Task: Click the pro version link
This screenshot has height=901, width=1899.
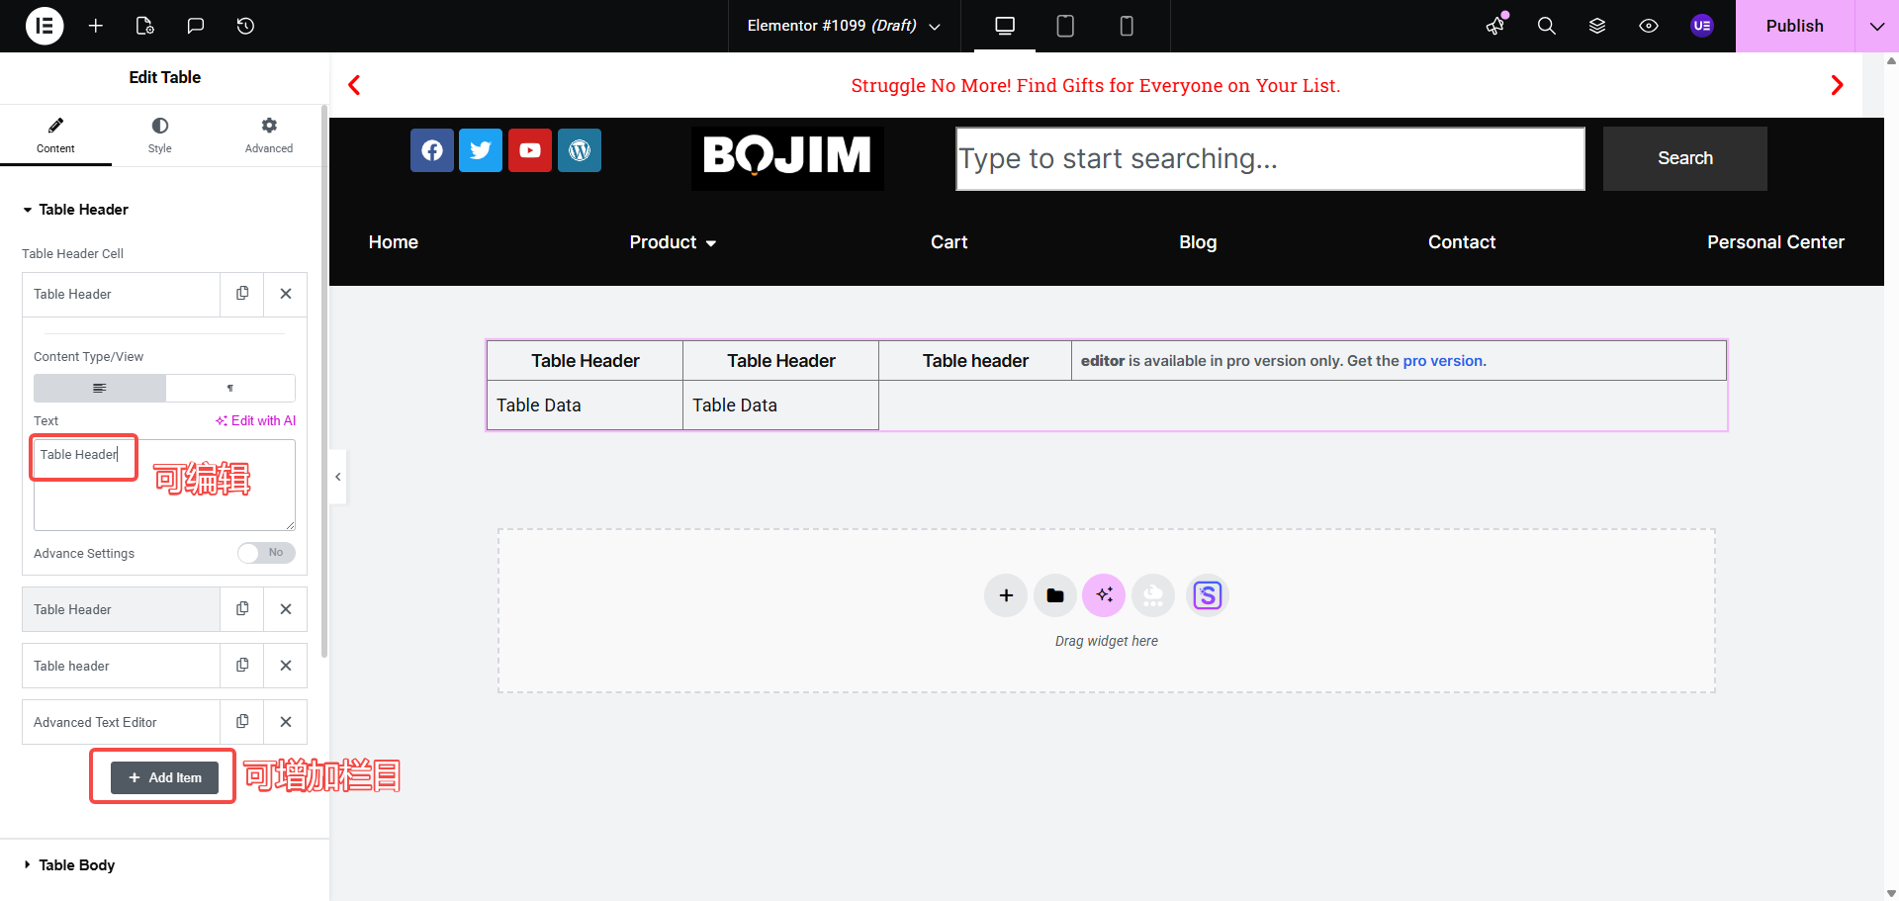Action: click(x=1443, y=361)
